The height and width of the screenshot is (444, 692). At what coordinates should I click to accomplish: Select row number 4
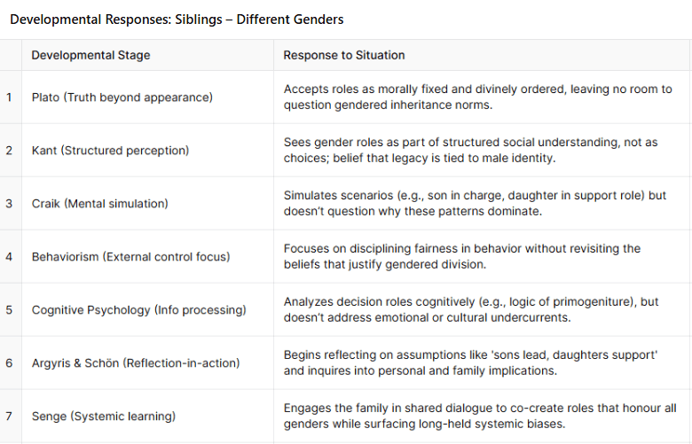[9, 257]
